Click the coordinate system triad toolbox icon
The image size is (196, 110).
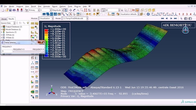click(33, 63)
